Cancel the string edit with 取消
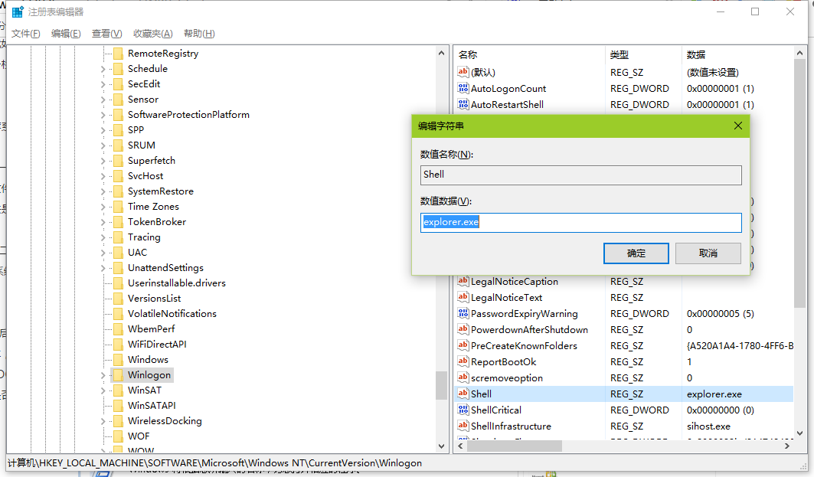 tap(708, 253)
